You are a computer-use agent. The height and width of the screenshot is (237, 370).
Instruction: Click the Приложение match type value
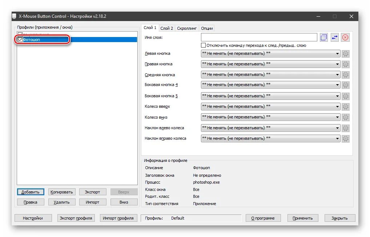click(x=204, y=204)
